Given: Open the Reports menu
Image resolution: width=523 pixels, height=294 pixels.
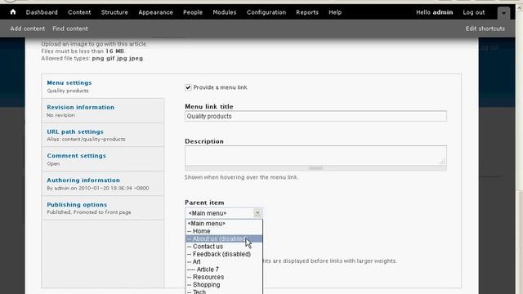Looking at the screenshot, I should point(307,12).
